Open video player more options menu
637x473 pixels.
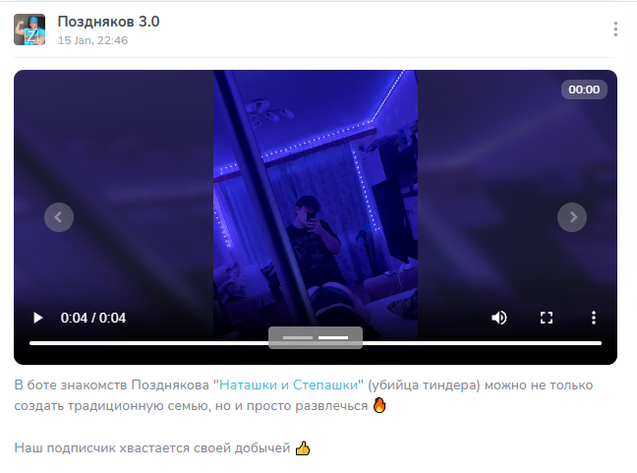click(x=594, y=318)
